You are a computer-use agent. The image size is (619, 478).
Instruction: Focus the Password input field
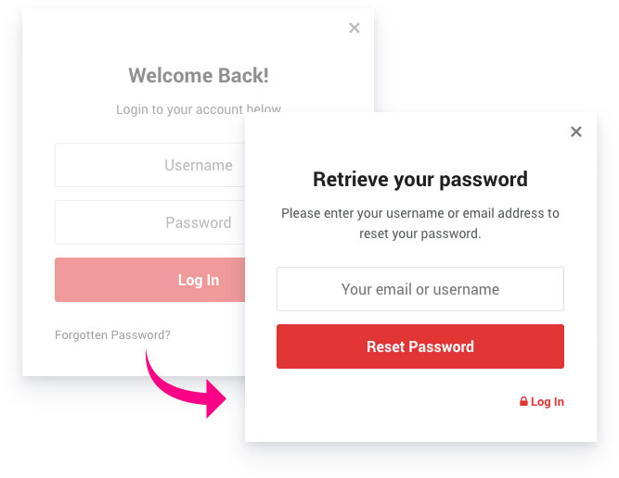[148, 222]
